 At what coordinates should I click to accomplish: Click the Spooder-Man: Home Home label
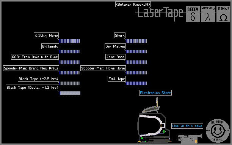pyautogui.click(x=103, y=68)
